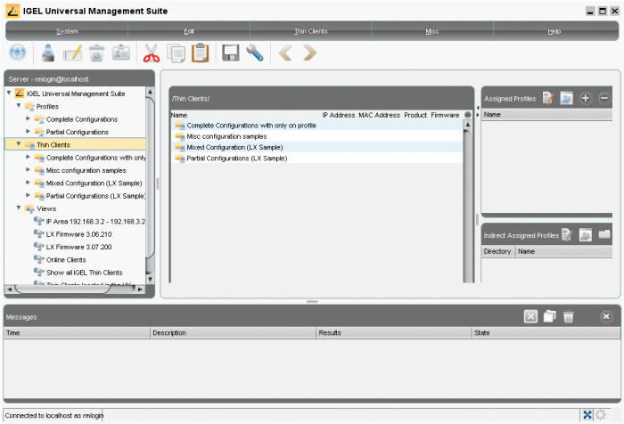
Task: Select Misc configuration samples in list
Action: pos(316,136)
